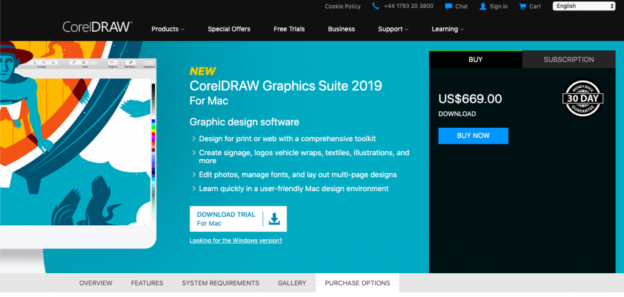Click the +44 1793 20 3800 phone number
The image size is (624, 297).
click(409, 6)
